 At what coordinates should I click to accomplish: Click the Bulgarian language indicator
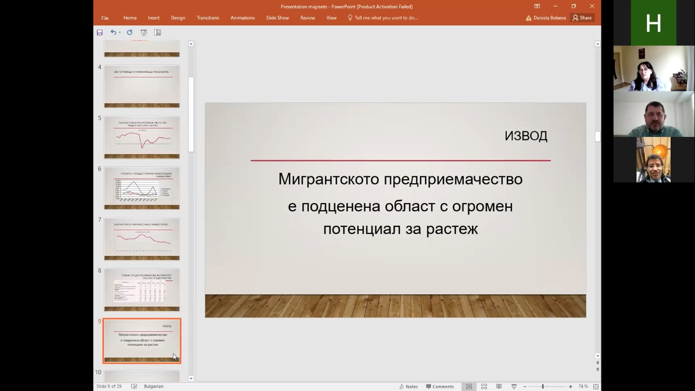[x=154, y=386]
